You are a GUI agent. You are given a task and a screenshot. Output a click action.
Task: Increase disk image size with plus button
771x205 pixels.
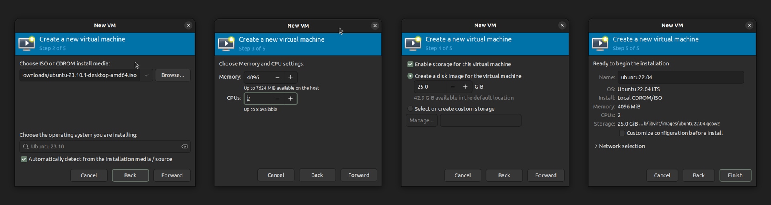click(465, 87)
